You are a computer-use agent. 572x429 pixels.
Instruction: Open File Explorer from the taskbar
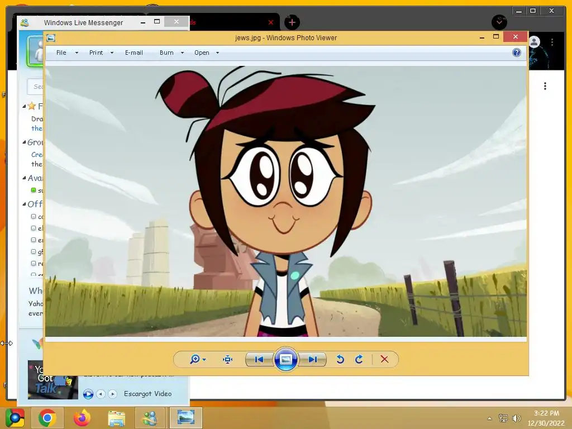tap(116, 418)
